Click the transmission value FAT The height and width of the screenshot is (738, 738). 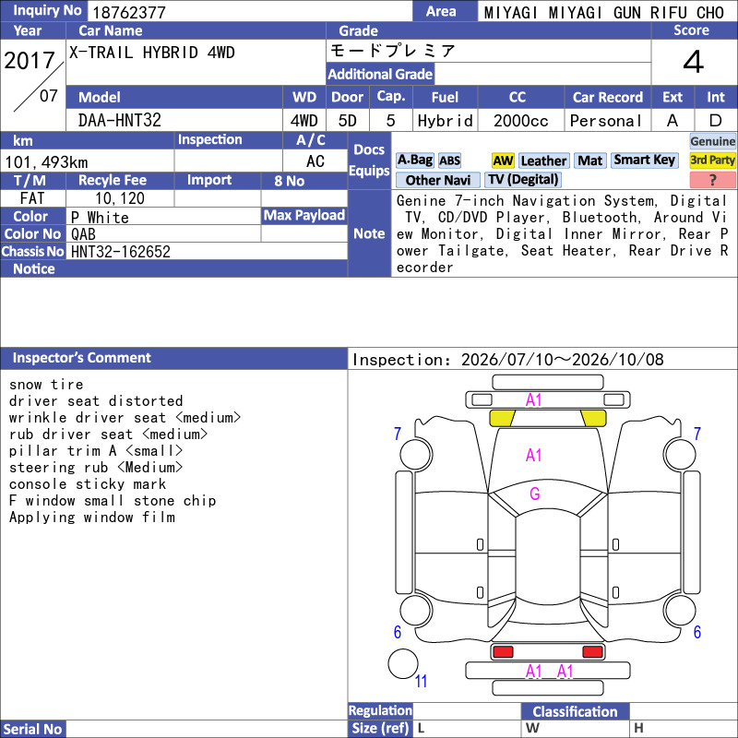pyautogui.click(x=32, y=198)
